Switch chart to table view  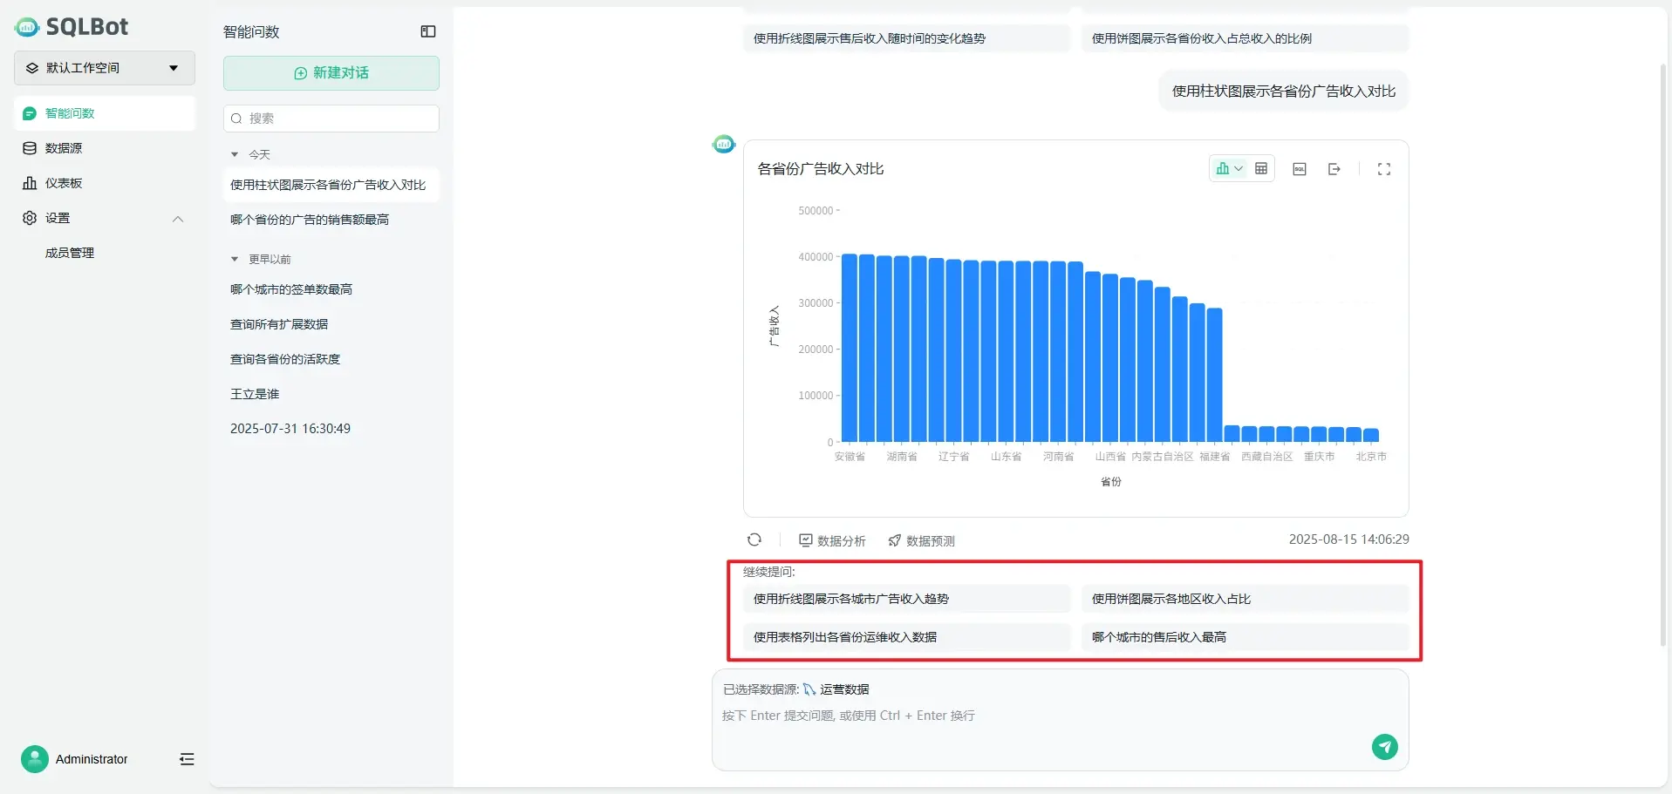coord(1261,169)
